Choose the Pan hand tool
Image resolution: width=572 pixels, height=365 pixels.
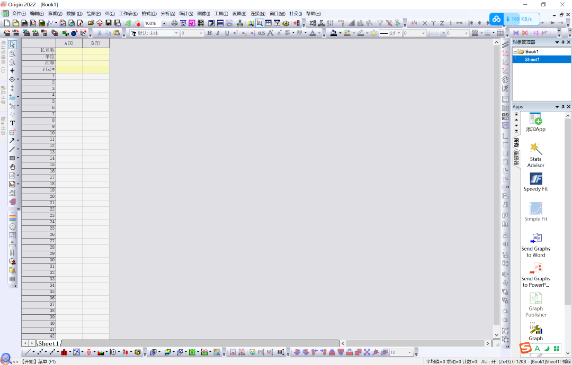pos(12,167)
